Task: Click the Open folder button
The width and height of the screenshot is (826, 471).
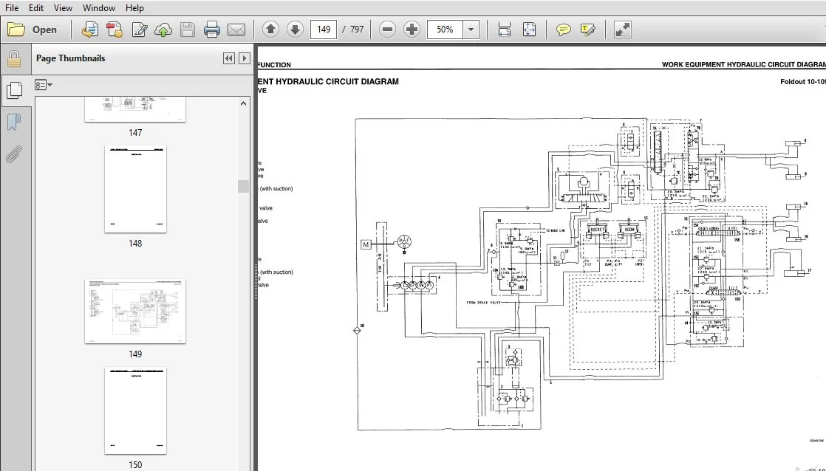Action: tap(32, 30)
